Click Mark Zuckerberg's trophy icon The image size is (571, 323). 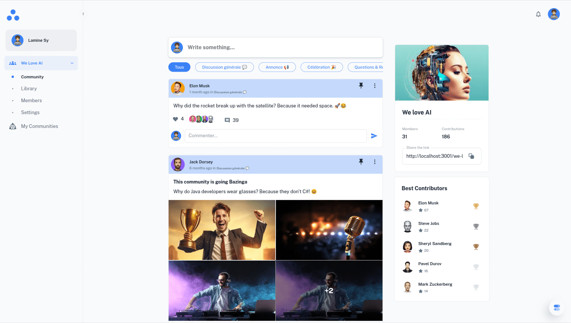pyautogui.click(x=476, y=287)
